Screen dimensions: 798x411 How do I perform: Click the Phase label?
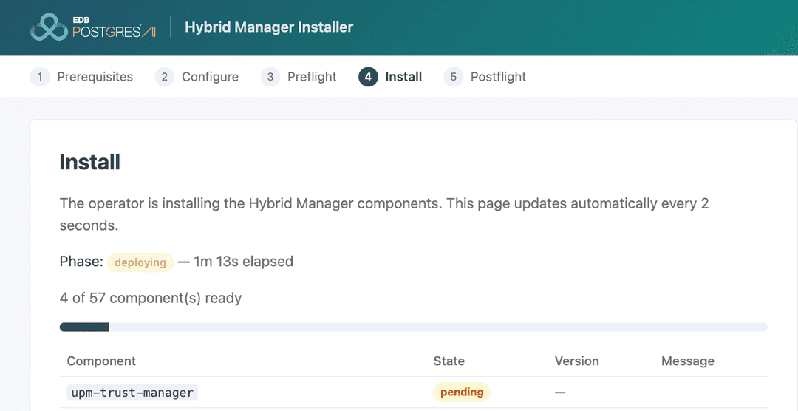[x=81, y=262]
